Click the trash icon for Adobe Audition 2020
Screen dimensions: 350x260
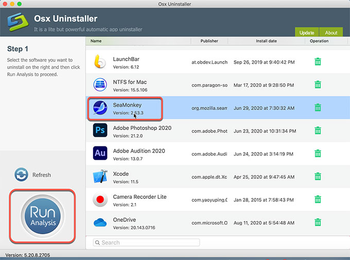318,154
